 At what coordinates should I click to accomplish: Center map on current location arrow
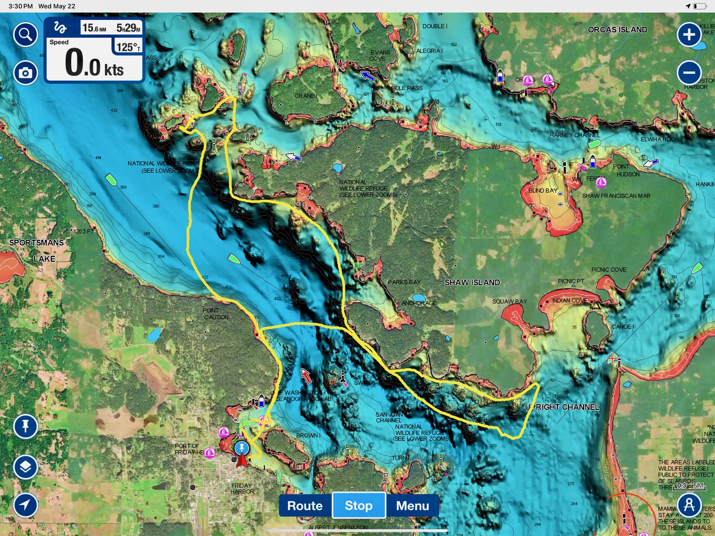25,505
